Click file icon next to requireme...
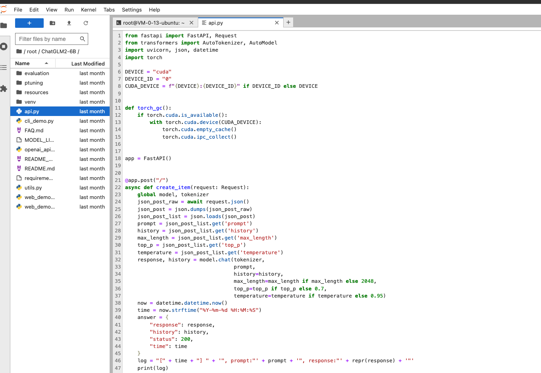 click(x=19, y=178)
